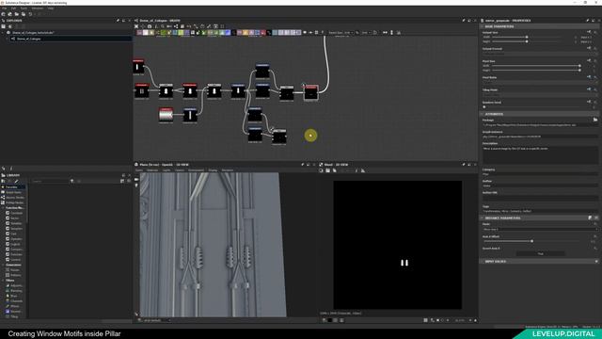This screenshot has width=602, height=339.
Task: Click the Library search field
Action: [x=50, y=181]
